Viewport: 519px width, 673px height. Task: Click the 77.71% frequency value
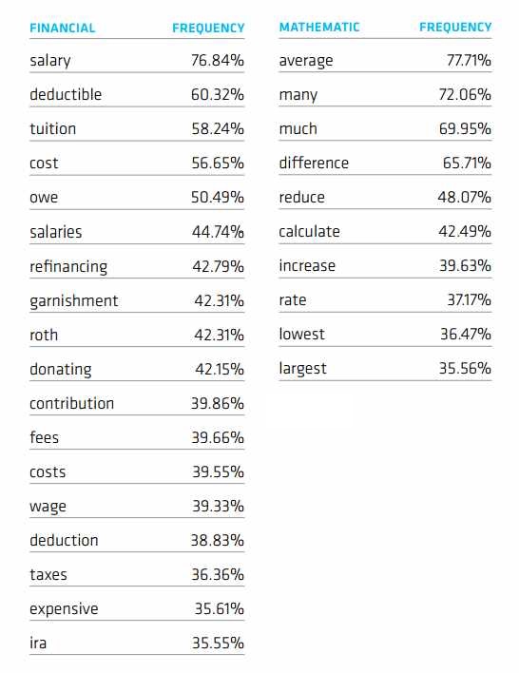tap(469, 60)
